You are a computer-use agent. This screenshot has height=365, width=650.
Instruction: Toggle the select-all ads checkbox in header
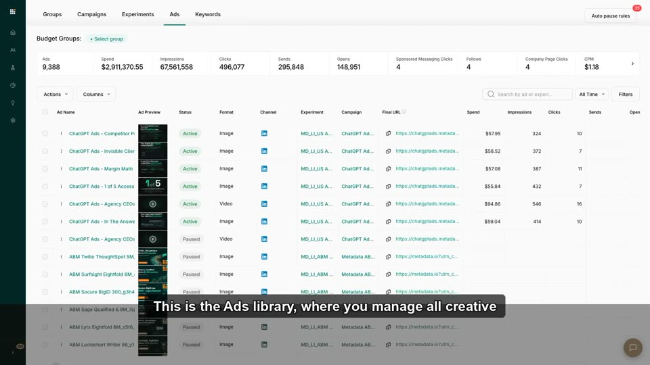45,112
